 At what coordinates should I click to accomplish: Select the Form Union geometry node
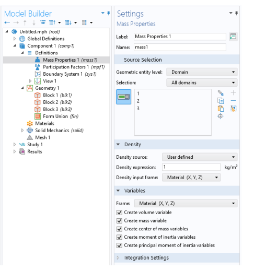pos(56,116)
